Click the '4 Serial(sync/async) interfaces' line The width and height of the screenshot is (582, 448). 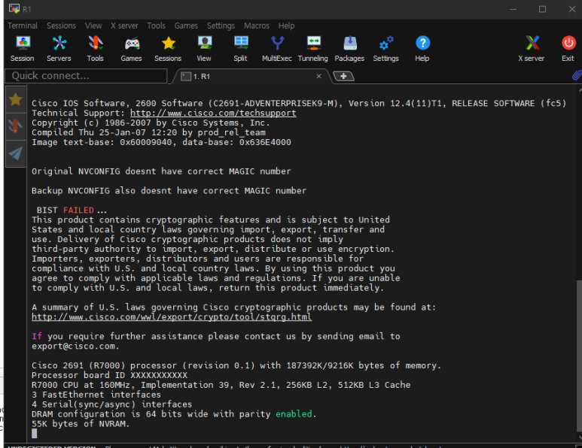(x=111, y=404)
